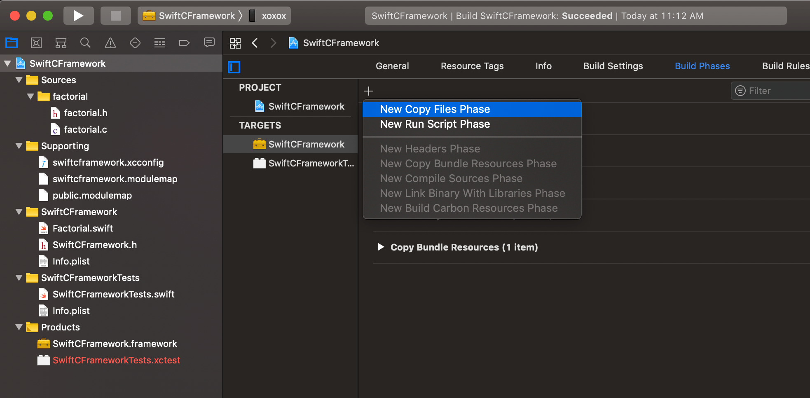Click the plus button to add build phase

coord(369,91)
